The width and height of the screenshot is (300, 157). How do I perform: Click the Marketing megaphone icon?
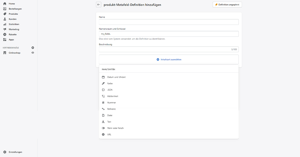pyautogui.click(x=5, y=29)
